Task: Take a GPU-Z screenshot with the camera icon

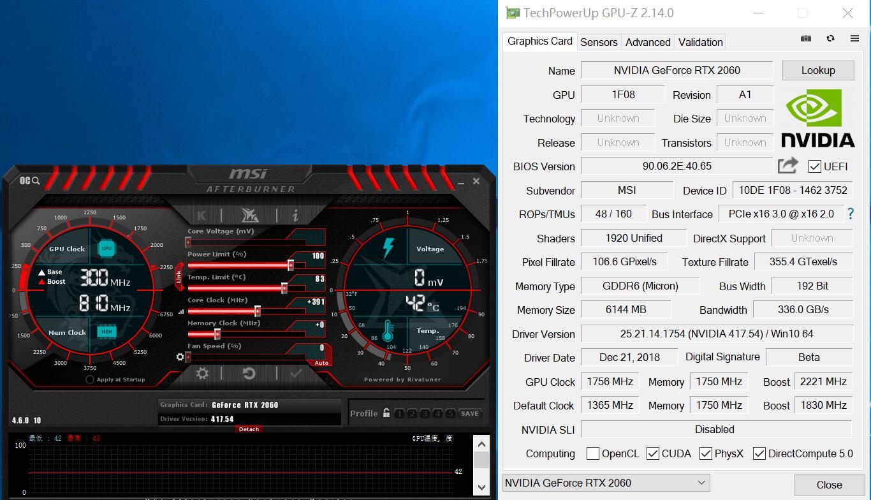Action: click(806, 38)
